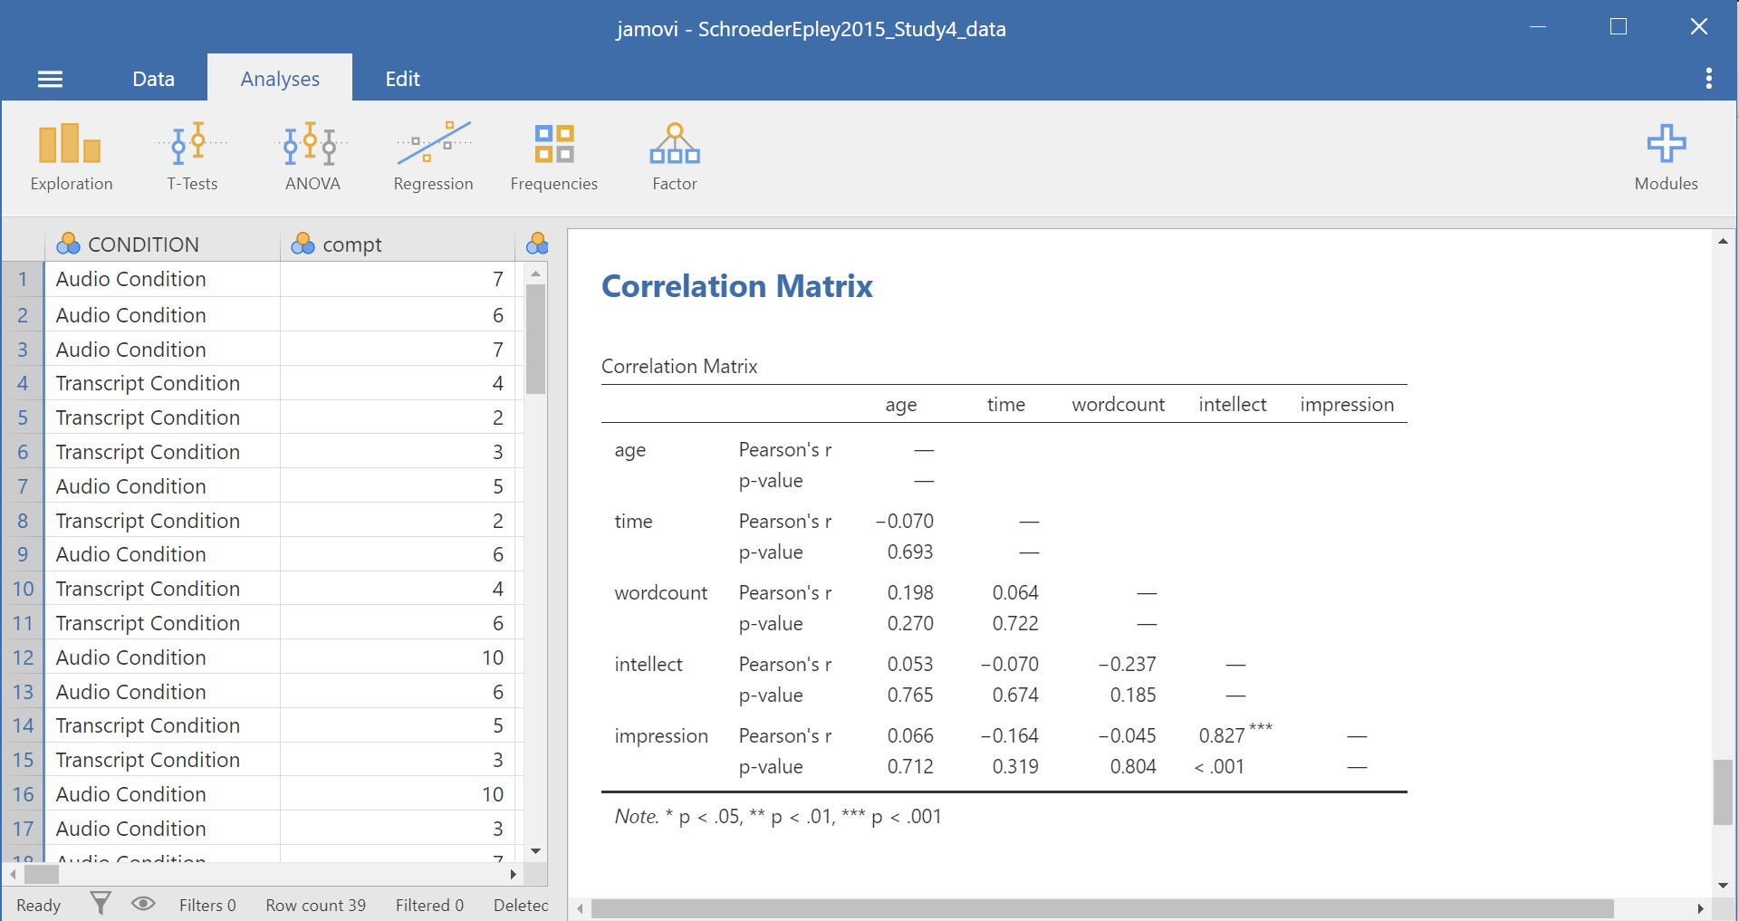Open the Exploration analysis menu

(71, 158)
